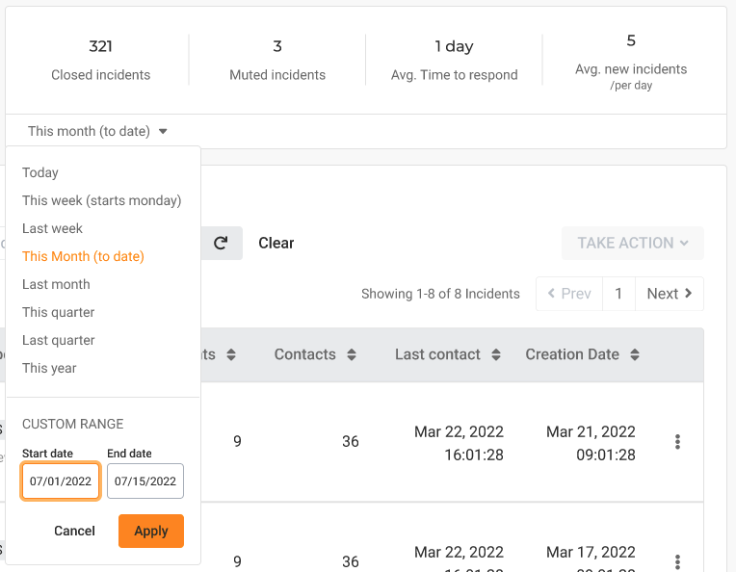Screen dimensions: 736x572
Task: Cancel the custom date range
Action: tap(74, 532)
